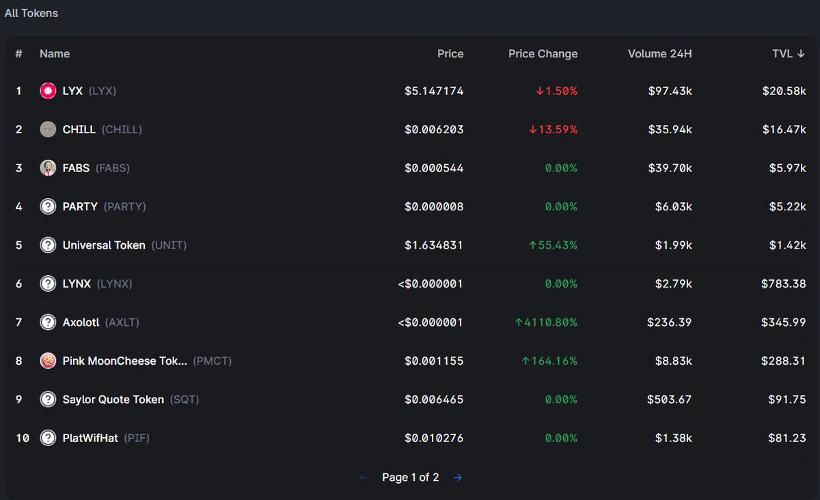820x500 pixels.
Task: Click PlatWifHat price $0.010276
Action: [x=434, y=438]
